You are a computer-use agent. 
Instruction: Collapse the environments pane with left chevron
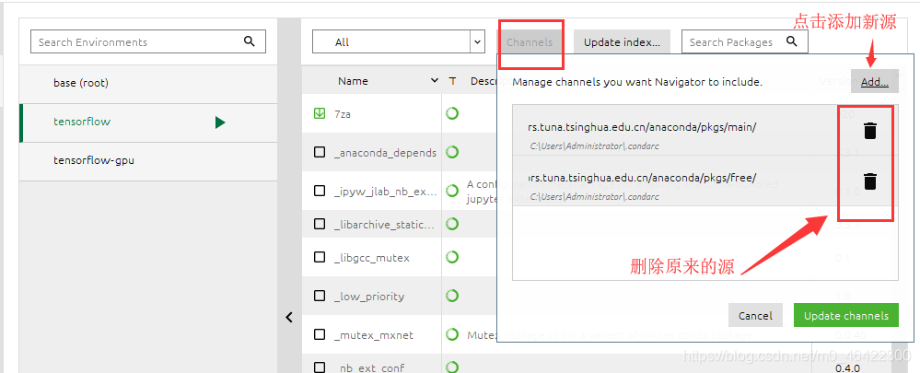288,318
